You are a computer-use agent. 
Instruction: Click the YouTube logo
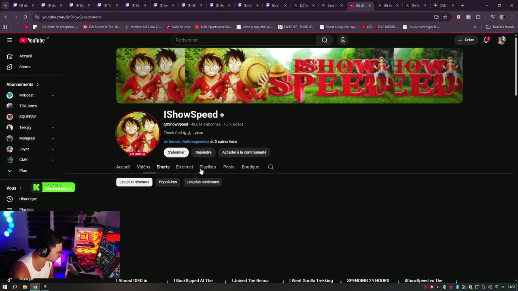tap(32, 40)
